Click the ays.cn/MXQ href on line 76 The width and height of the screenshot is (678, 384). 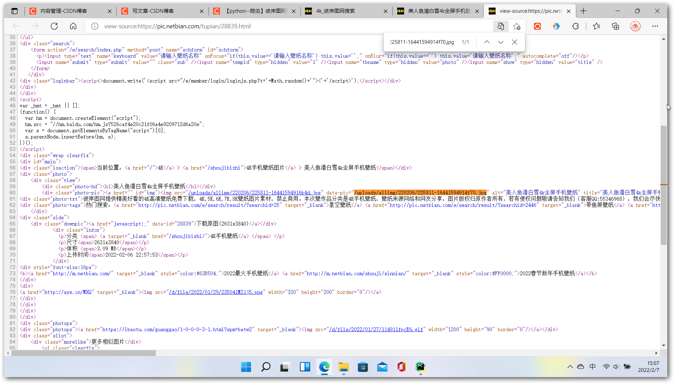click(68, 292)
